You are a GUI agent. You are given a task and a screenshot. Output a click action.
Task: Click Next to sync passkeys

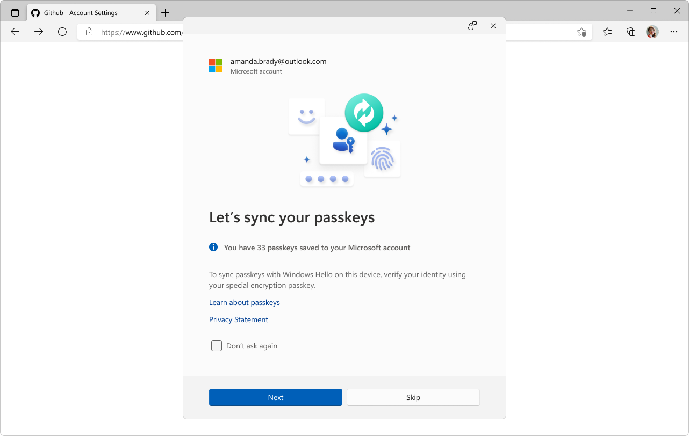pos(275,397)
